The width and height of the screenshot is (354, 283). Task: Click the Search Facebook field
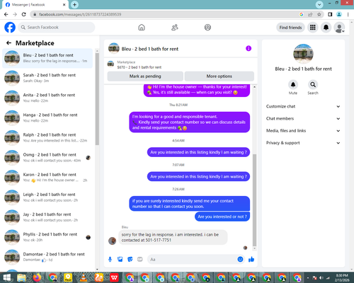click(x=57, y=28)
